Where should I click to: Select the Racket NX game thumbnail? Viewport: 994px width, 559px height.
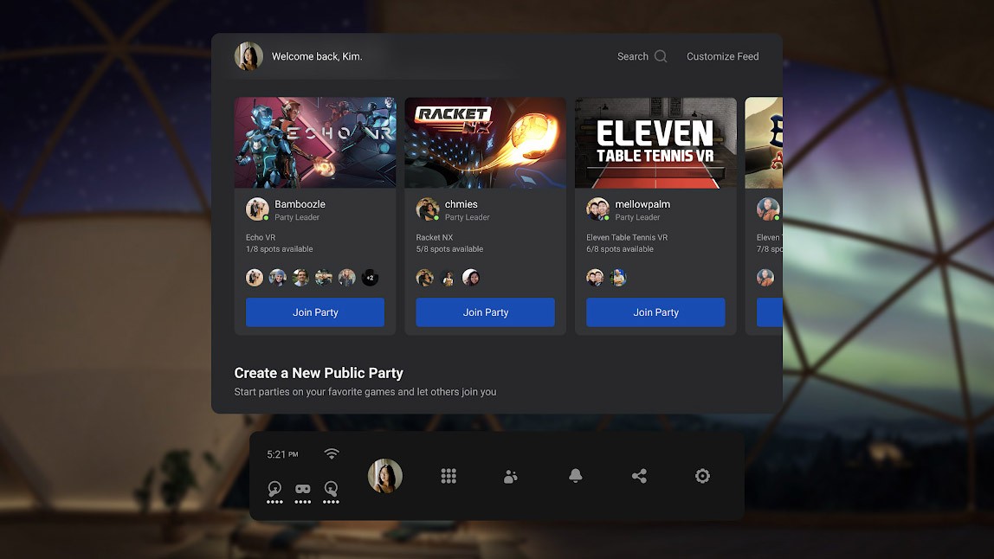pos(485,143)
